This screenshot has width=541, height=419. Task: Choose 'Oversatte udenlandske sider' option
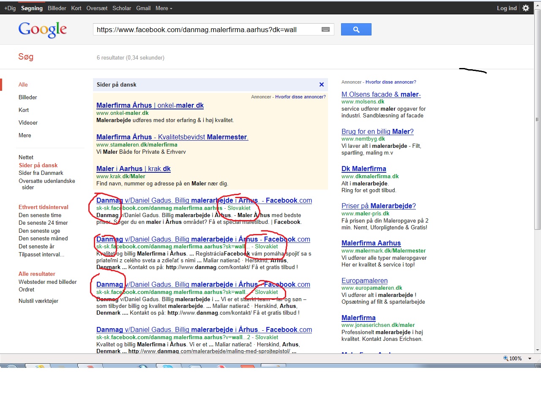pyautogui.click(x=47, y=184)
